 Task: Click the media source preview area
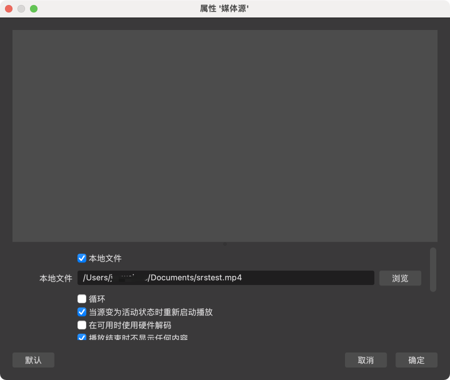pos(225,136)
